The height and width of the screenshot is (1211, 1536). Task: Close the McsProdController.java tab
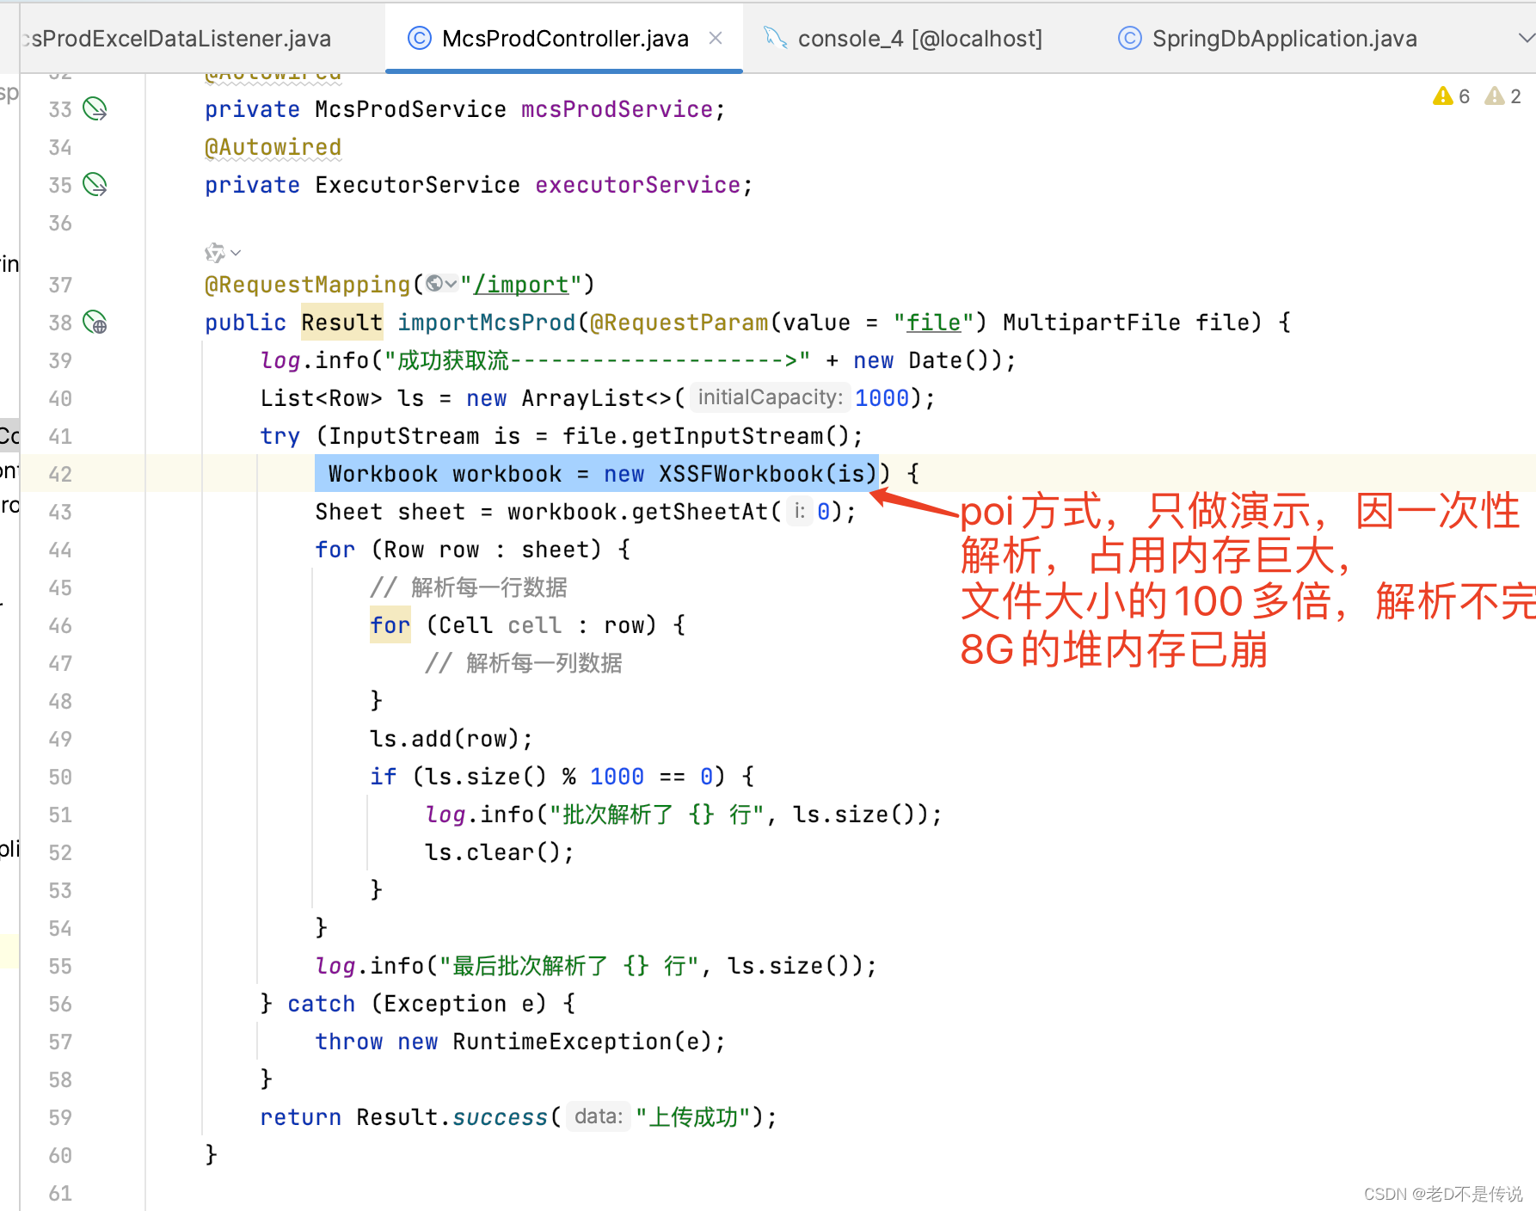point(716,39)
